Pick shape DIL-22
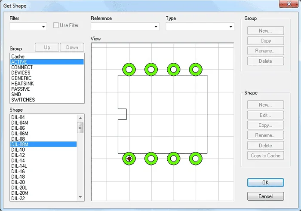 pyautogui.click(x=43, y=198)
